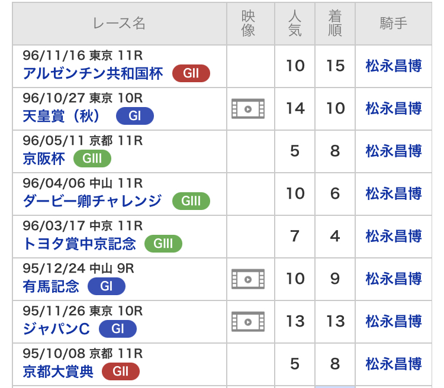Click the GIII badge beside 京阪杯
444x388 pixels.
[92, 159]
